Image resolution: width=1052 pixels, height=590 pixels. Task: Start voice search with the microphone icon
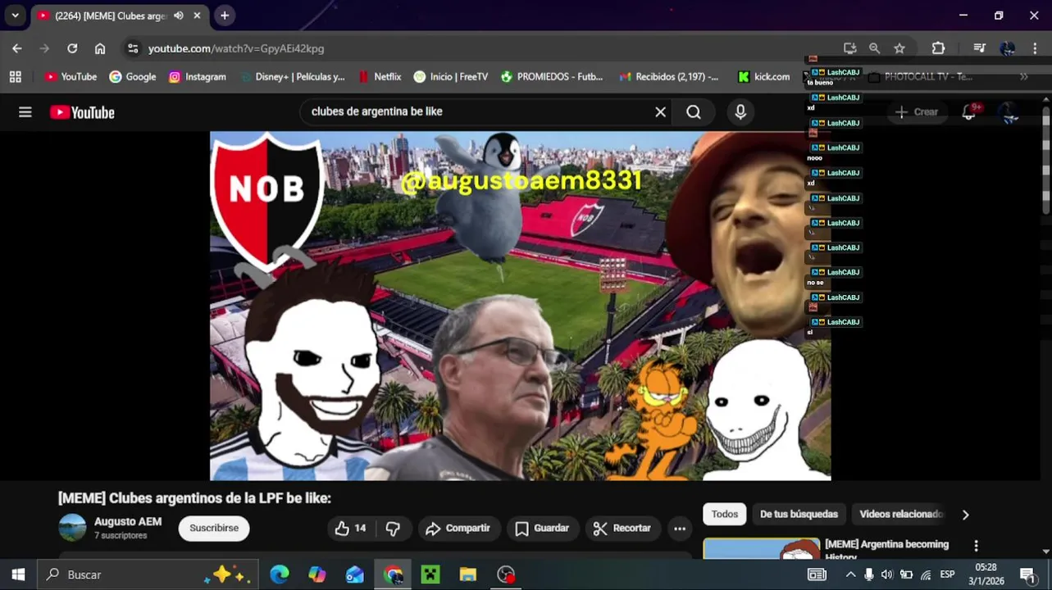(x=740, y=112)
